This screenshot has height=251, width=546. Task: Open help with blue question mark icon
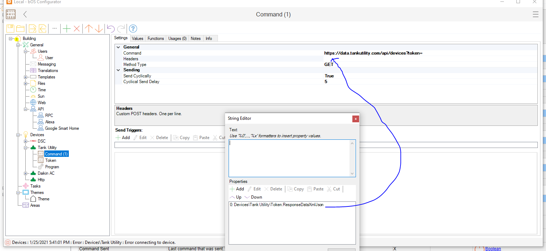[x=133, y=29]
